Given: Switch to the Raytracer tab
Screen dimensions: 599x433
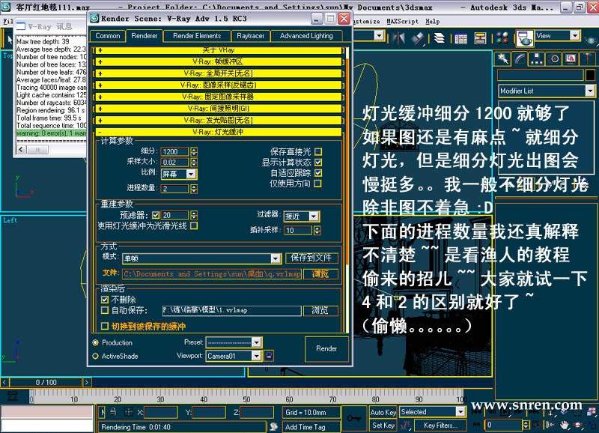Looking at the screenshot, I should pos(251,35).
